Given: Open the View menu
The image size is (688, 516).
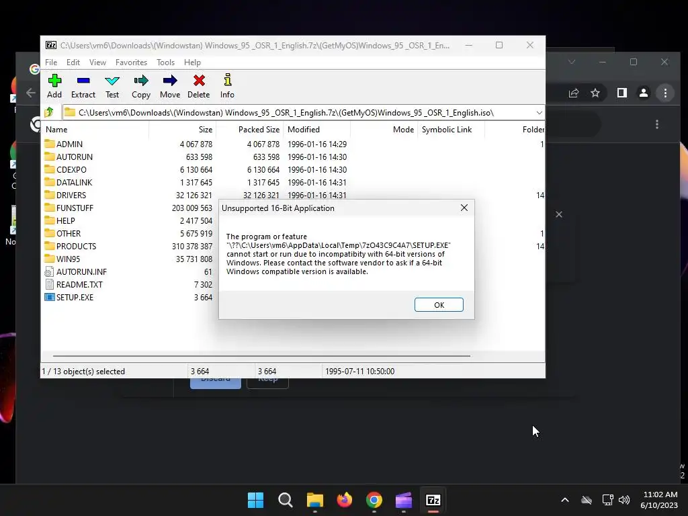Looking at the screenshot, I should [x=97, y=62].
